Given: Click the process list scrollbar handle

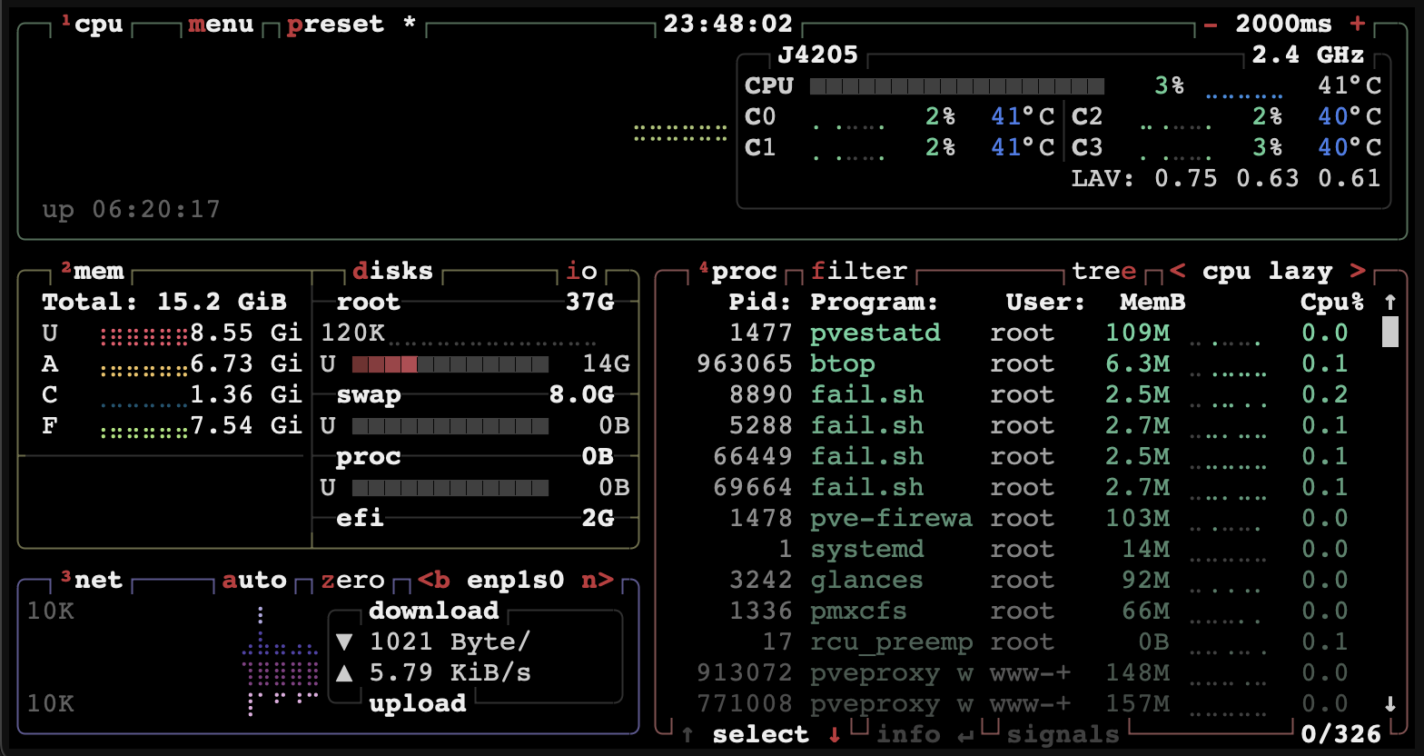Looking at the screenshot, I should coord(1389,333).
